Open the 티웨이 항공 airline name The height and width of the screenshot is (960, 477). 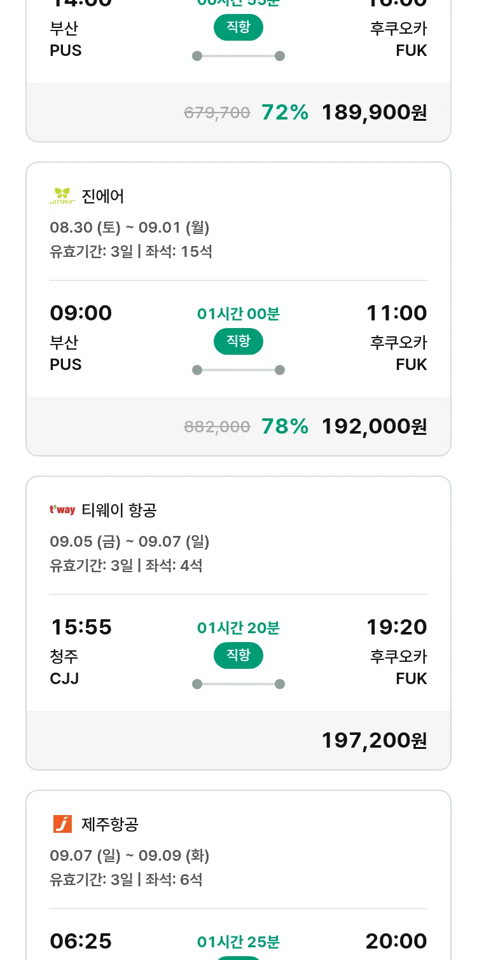point(119,510)
